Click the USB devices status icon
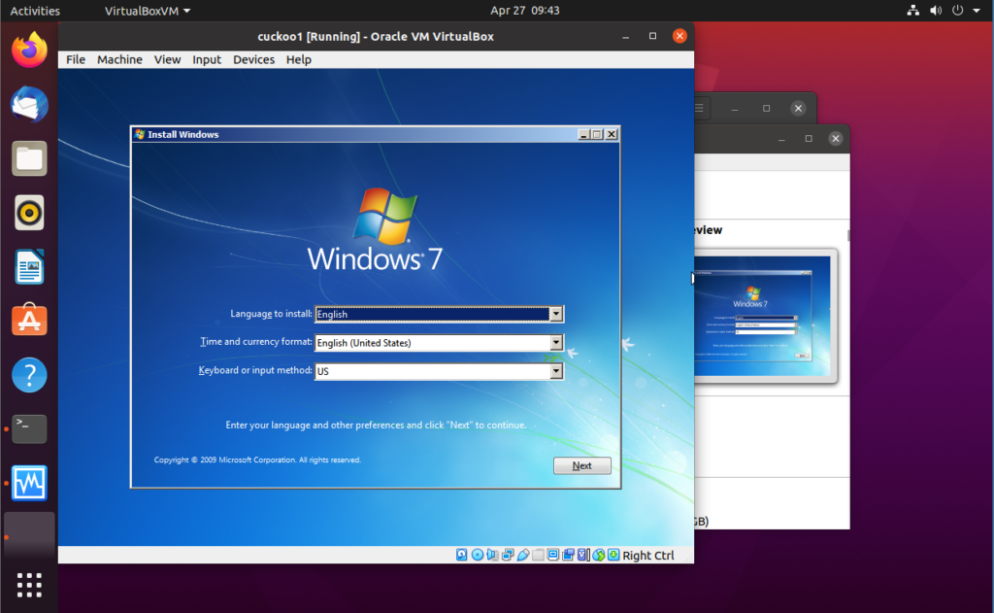 point(523,555)
